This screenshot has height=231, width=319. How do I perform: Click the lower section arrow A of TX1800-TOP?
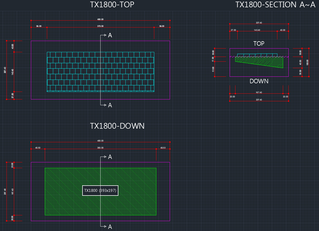[110, 105]
